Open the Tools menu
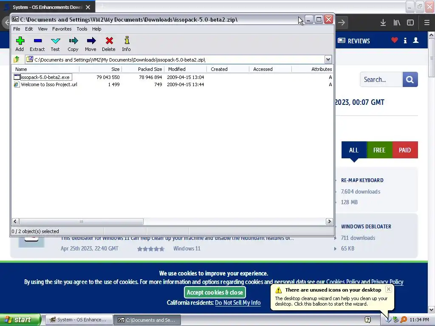Screen dimensions: 435x326 click(x=82, y=29)
